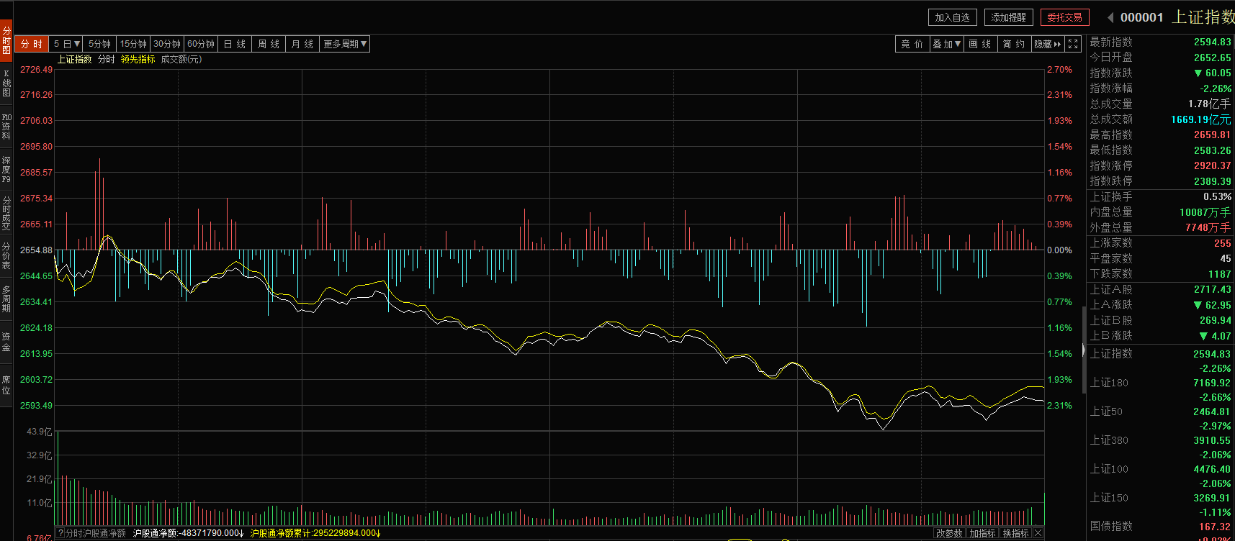
Task: Click stock code 000001
Action: click(x=1141, y=17)
